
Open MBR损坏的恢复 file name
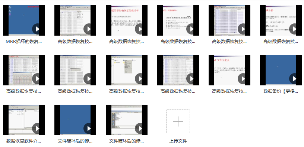point(23,42)
